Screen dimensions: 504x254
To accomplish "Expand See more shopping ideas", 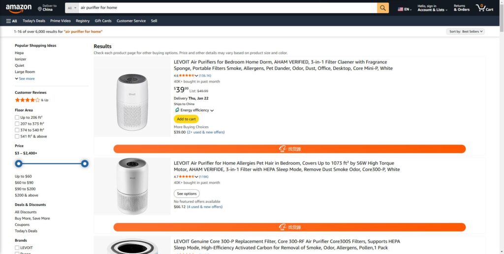I will (x=25, y=79).
